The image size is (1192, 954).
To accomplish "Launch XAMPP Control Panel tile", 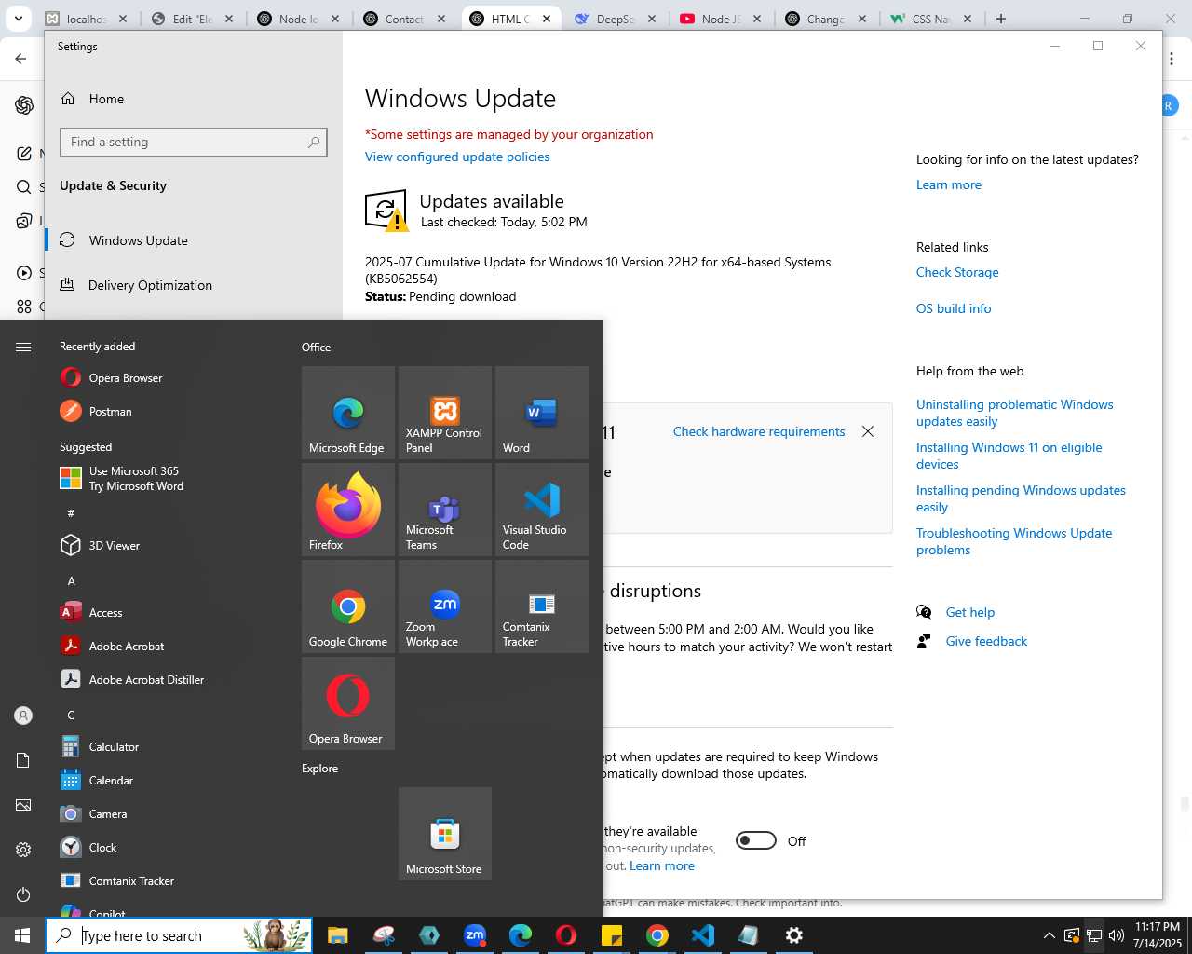I will click(x=445, y=413).
